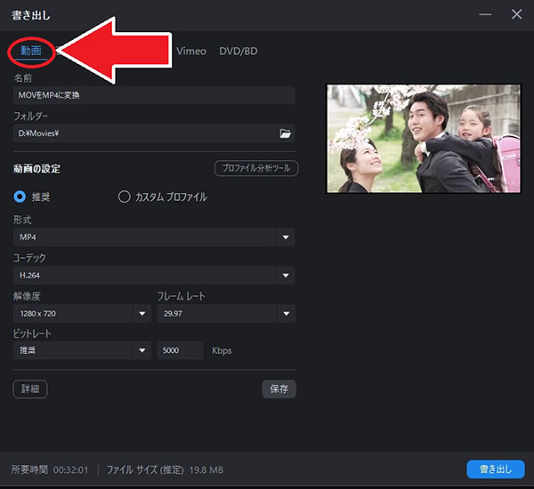This screenshot has height=489, width=534.
Task: Close the 書き出し dialog
Action: (x=516, y=14)
